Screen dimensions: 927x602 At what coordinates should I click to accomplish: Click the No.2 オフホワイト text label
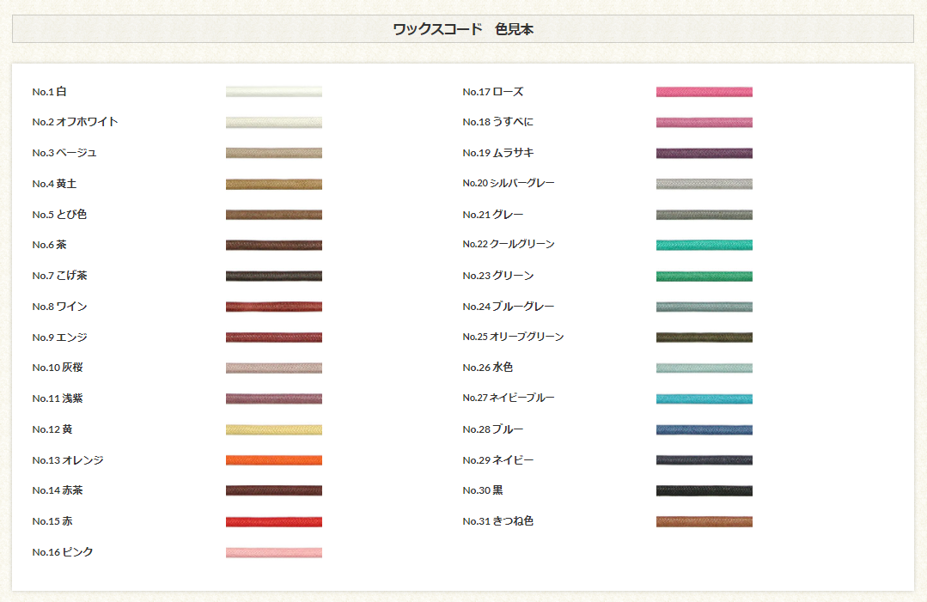(76, 122)
